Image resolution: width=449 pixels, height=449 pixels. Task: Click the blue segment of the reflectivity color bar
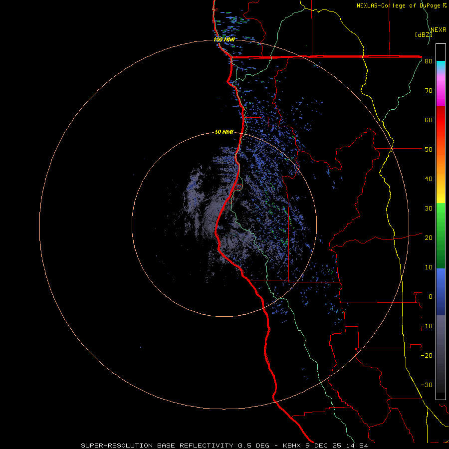coord(441,292)
